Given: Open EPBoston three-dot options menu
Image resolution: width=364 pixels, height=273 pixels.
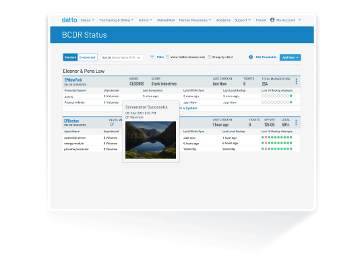Looking at the screenshot, I should (296, 123).
